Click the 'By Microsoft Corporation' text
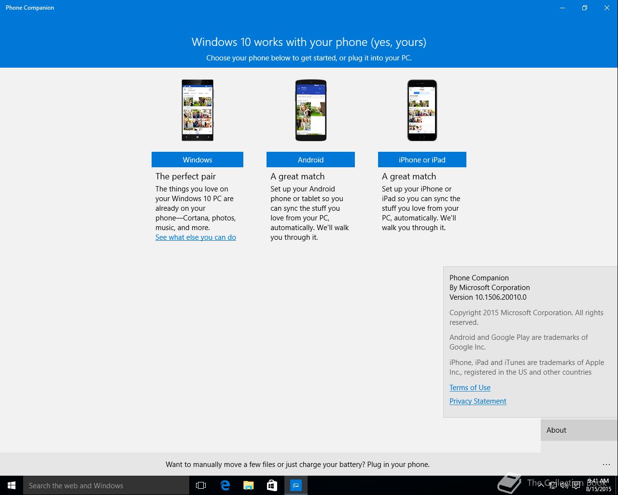Image resolution: width=618 pixels, height=495 pixels. (x=490, y=288)
